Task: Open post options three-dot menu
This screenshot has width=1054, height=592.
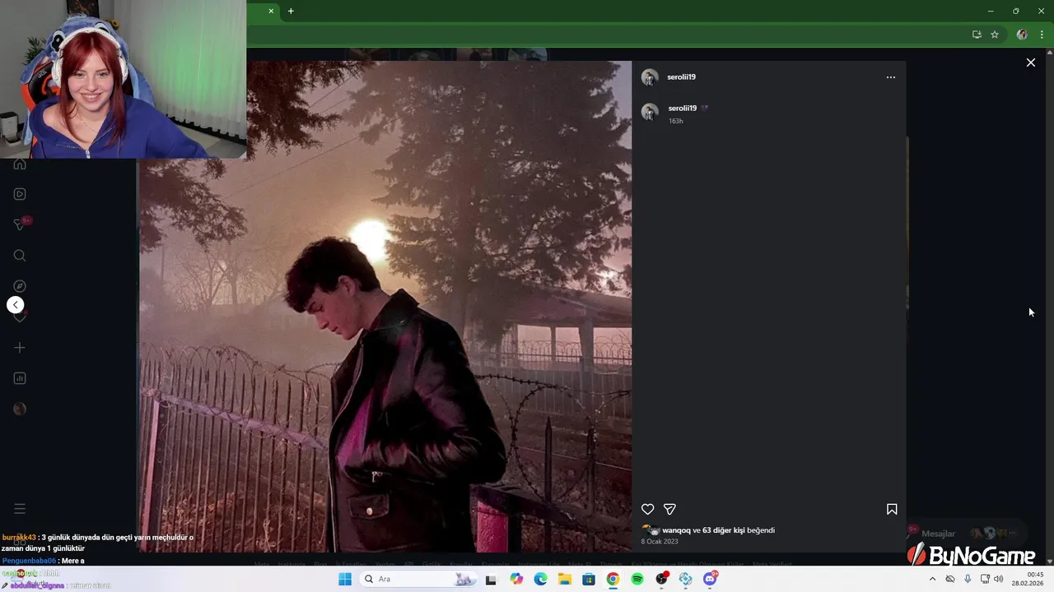Action: point(890,77)
